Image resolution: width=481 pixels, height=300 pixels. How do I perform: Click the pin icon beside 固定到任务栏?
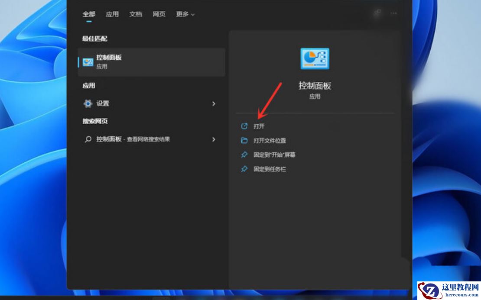[x=245, y=169]
